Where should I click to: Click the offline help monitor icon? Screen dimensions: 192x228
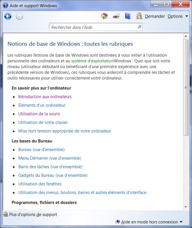(x=118, y=222)
